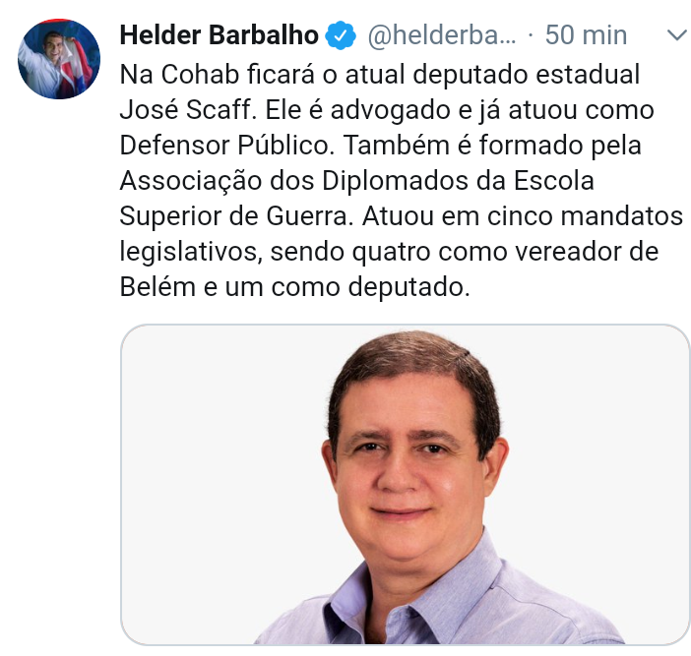Open Helder Barbalho's round profile avatar

59,59
